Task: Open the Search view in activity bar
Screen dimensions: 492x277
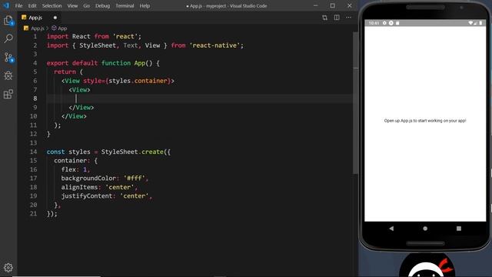Action: tap(8, 38)
